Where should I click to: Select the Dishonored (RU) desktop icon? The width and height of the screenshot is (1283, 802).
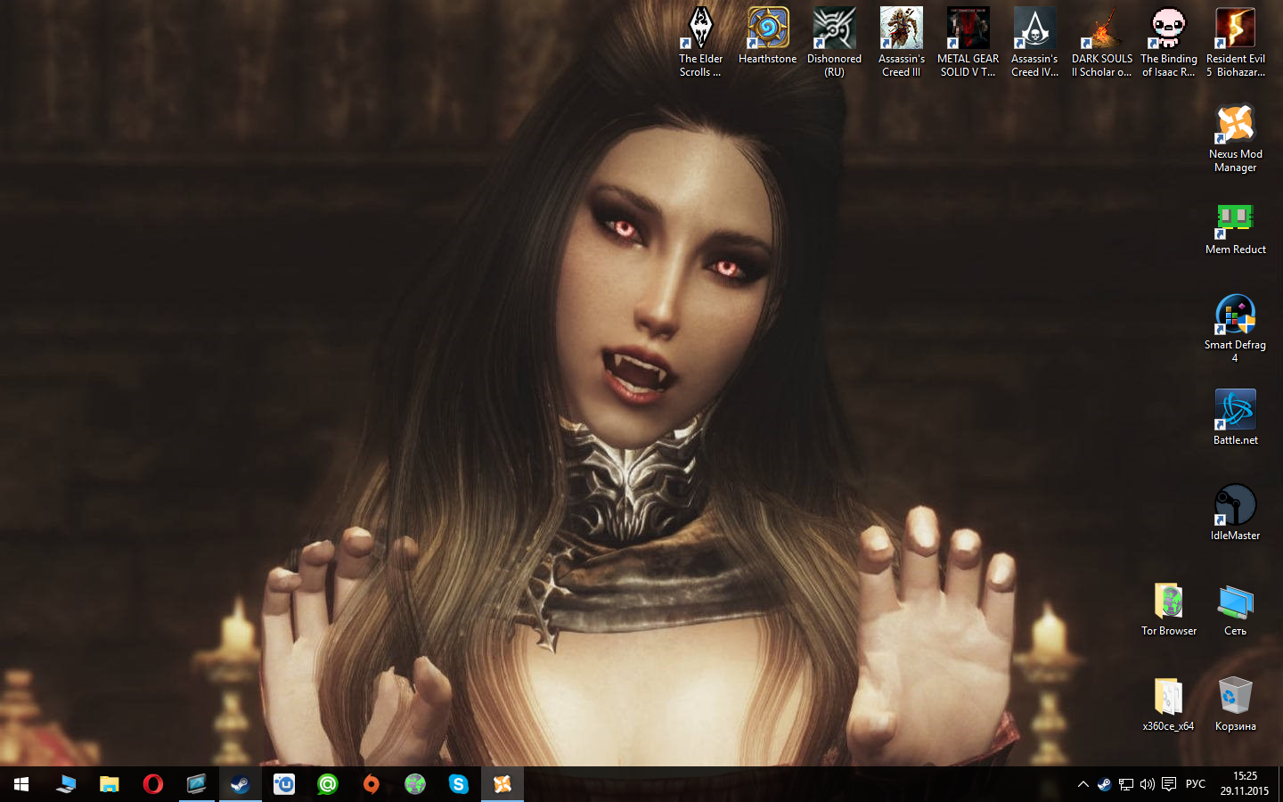(834, 42)
